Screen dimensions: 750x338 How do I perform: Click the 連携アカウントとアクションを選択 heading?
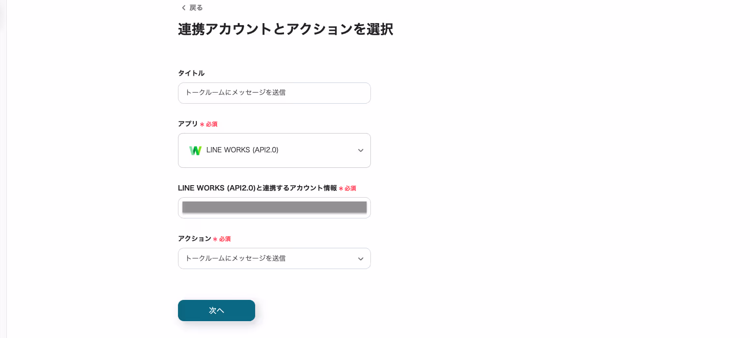pos(286,29)
